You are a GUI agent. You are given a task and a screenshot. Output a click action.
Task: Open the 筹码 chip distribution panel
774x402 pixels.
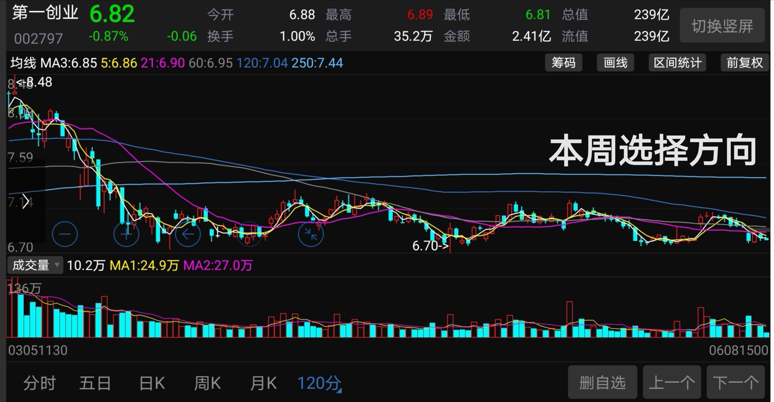564,63
